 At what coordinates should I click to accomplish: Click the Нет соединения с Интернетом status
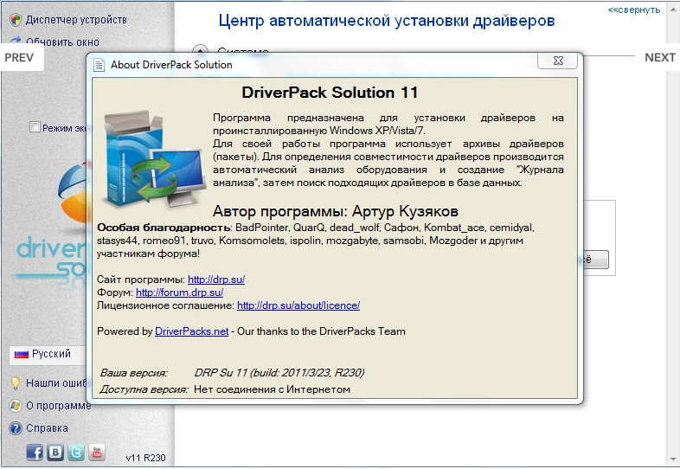272,389
